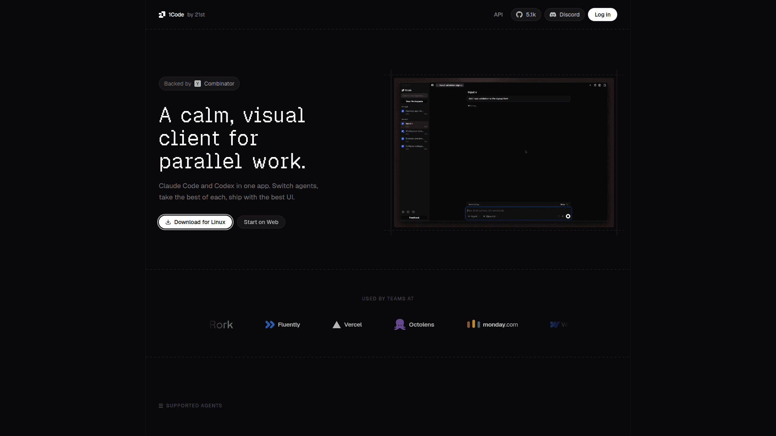Open the API menu item
The image size is (776, 436).
tap(498, 15)
